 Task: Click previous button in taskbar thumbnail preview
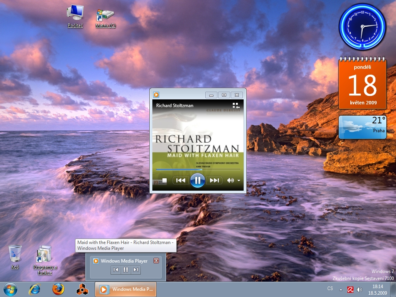click(x=116, y=270)
